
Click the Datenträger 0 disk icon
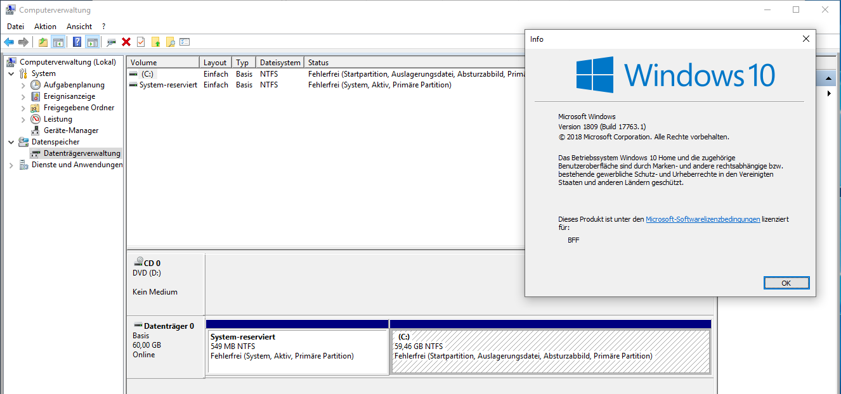[138, 326]
